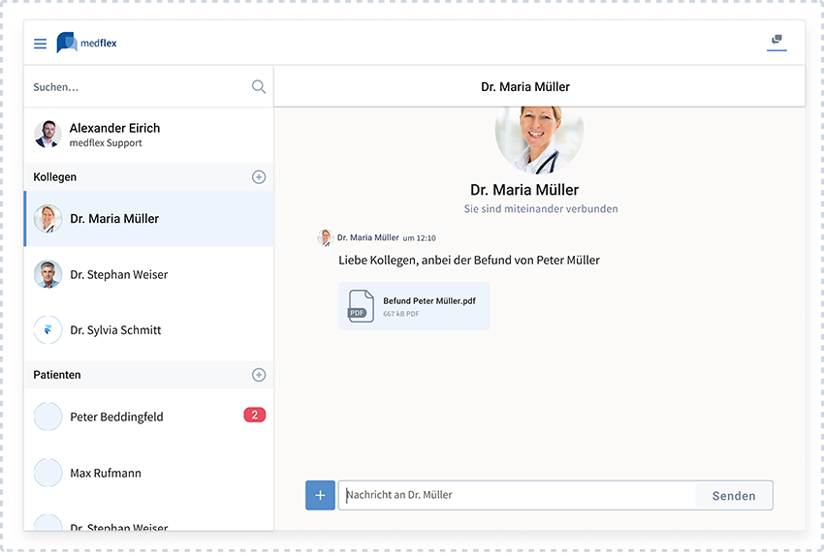
Task: Focus the Nachricht an Dr. Müller field
Action: pos(517,495)
